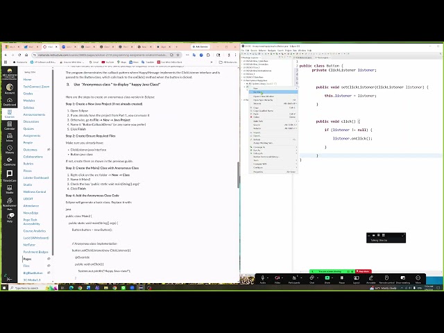Open Participants in the Zoom toolbar
Viewport: 444px width, 333px height.
(294, 279)
